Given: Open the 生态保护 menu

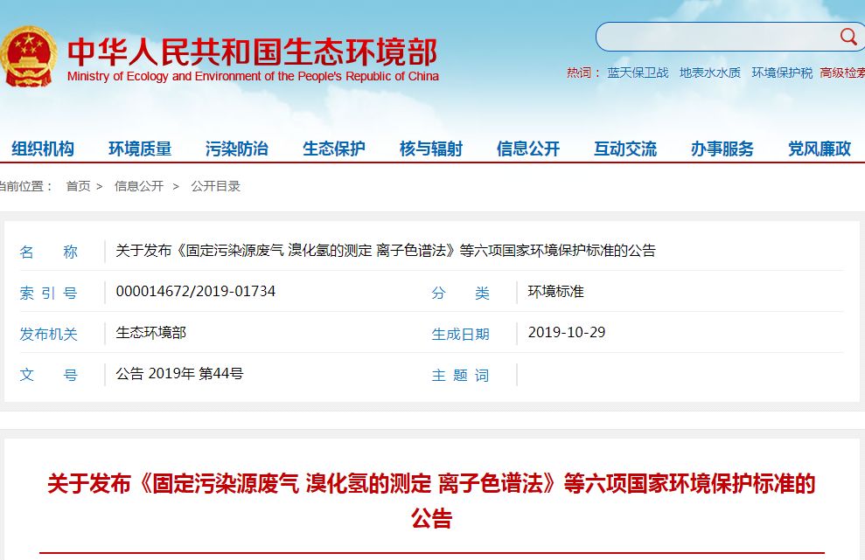Looking at the screenshot, I should pyautogui.click(x=334, y=149).
